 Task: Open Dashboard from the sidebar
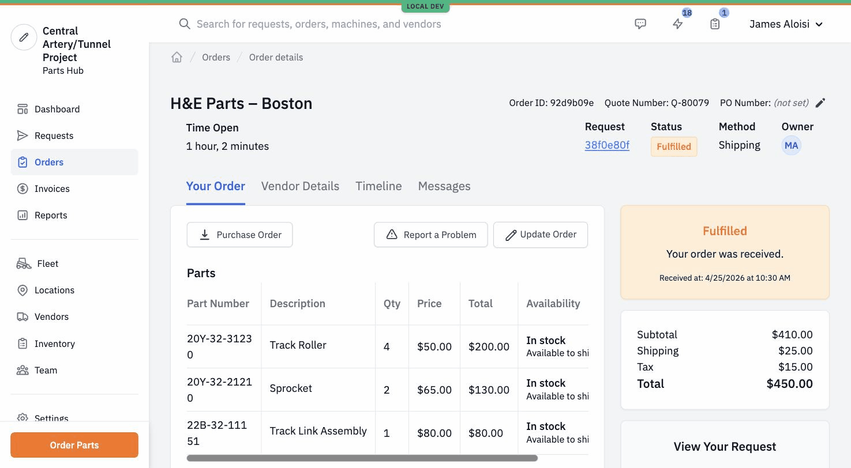[74, 109]
